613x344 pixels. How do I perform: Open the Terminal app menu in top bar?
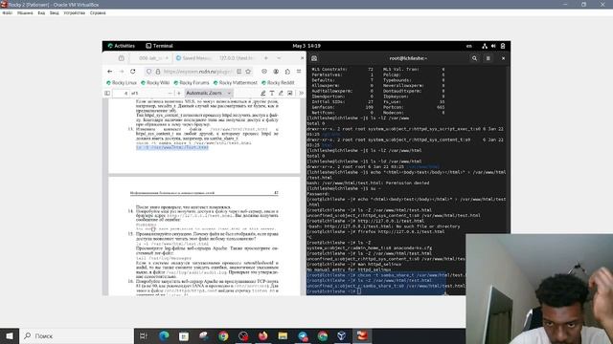159,46
